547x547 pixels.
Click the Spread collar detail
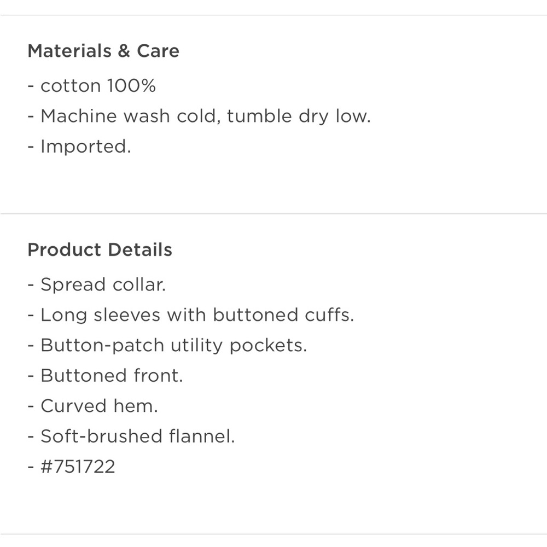(97, 284)
